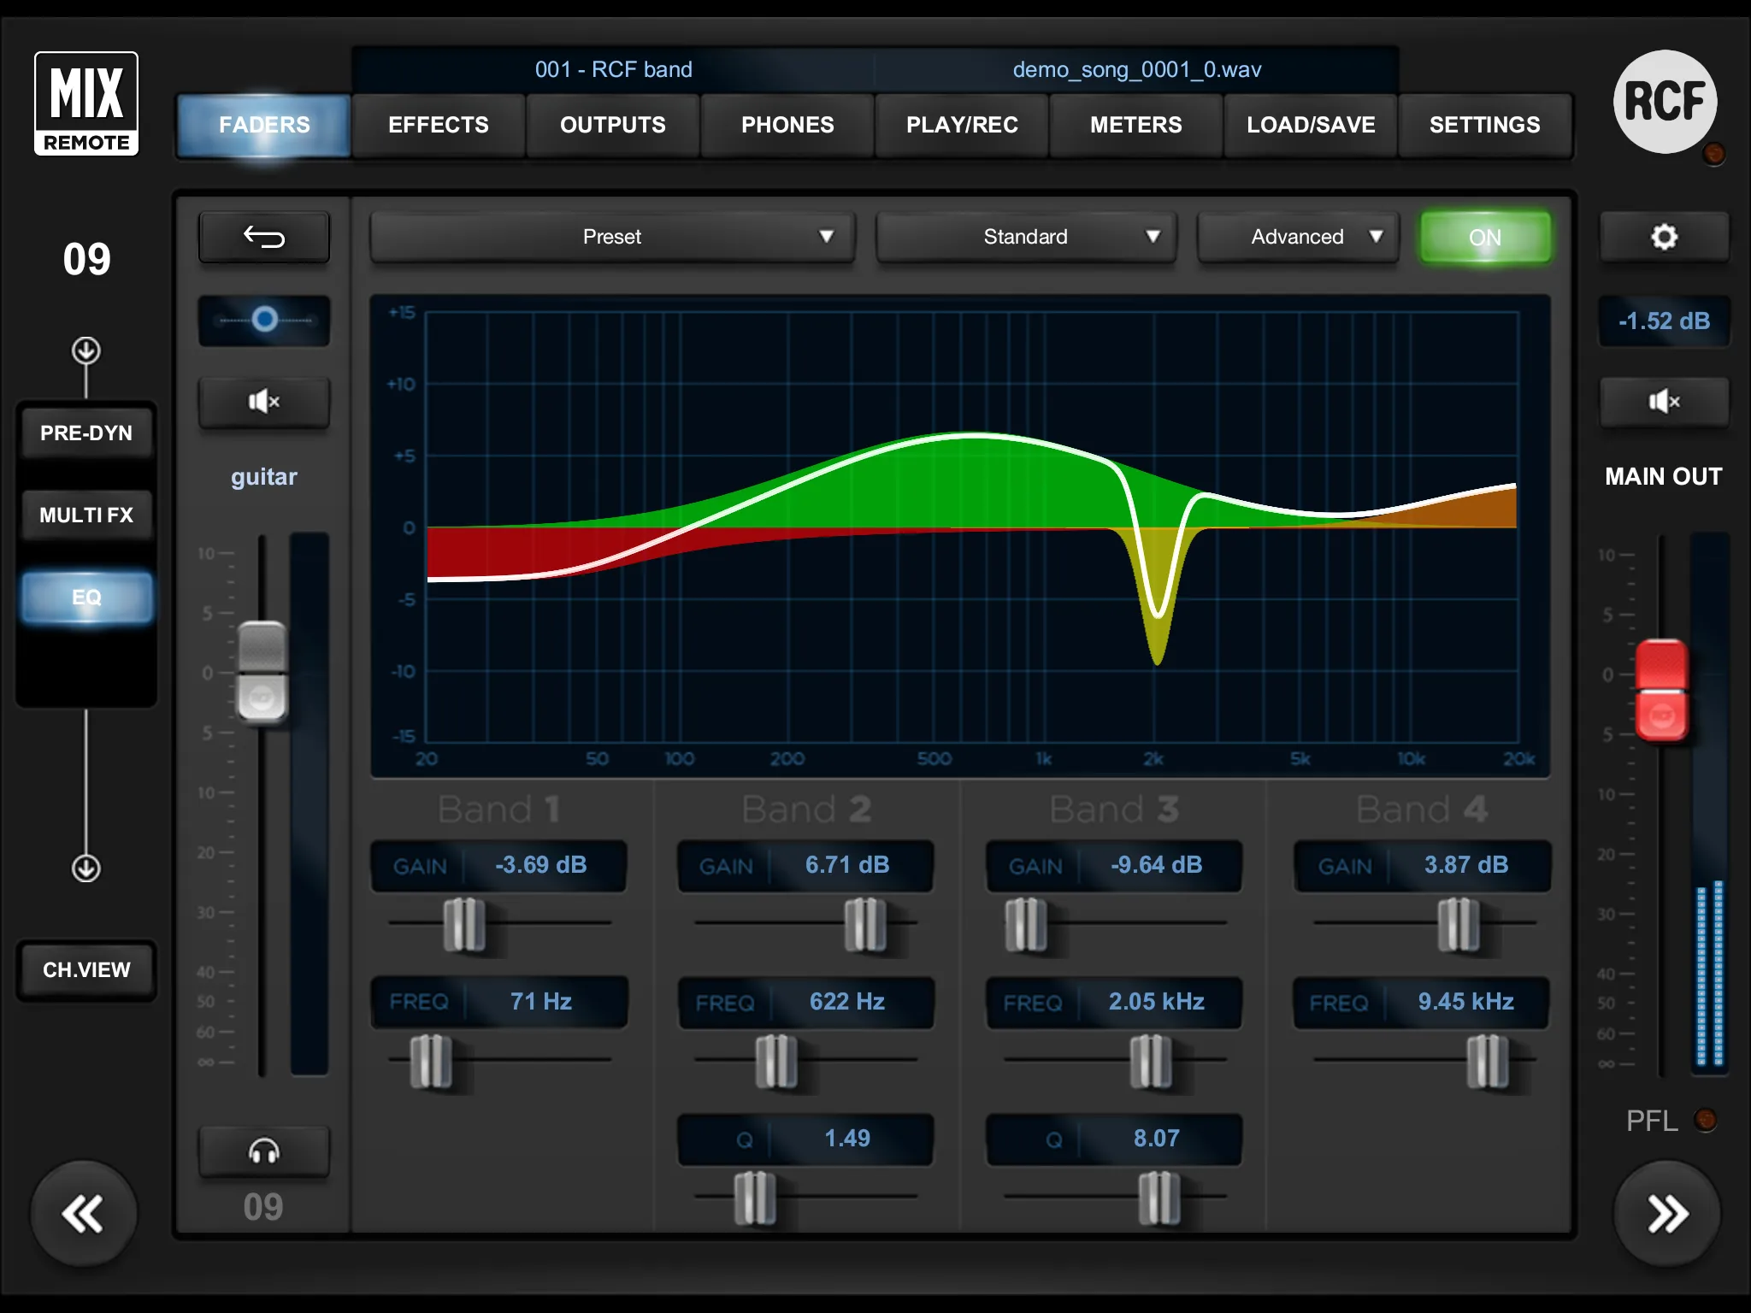Expand the Preset dropdown menu
This screenshot has width=1751, height=1313.
(610, 236)
